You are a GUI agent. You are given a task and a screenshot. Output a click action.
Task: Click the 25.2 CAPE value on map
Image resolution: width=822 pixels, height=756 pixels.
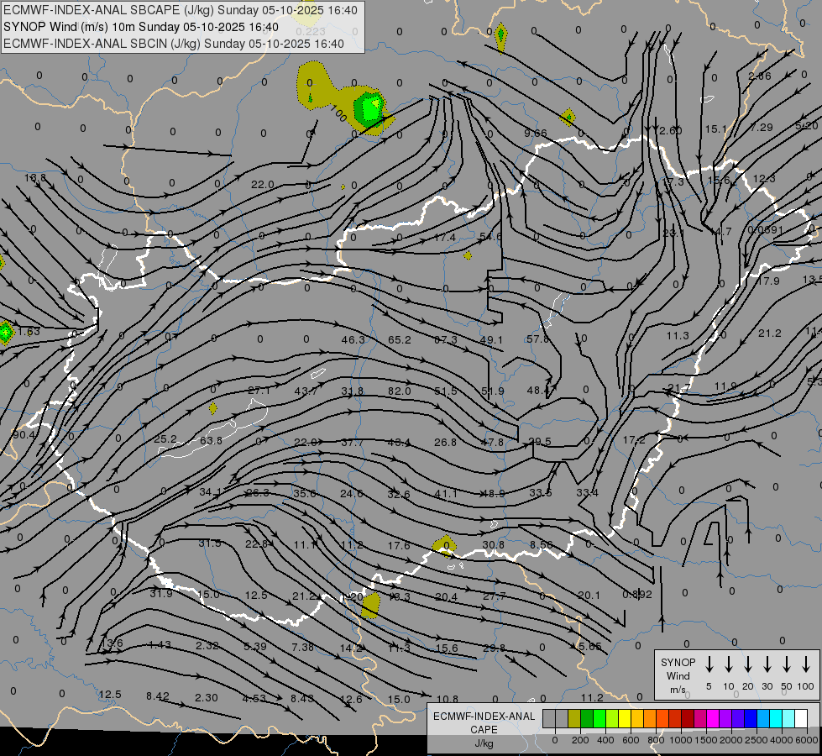click(x=165, y=438)
